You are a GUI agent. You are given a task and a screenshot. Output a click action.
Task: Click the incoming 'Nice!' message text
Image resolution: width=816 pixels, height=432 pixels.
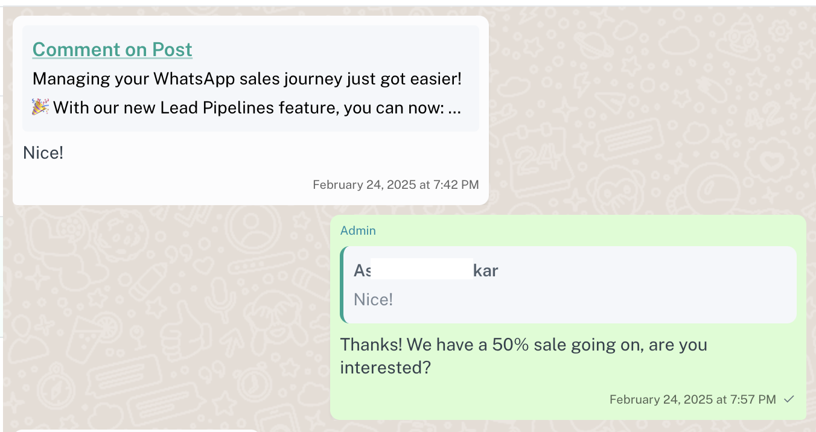coord(43,153)
